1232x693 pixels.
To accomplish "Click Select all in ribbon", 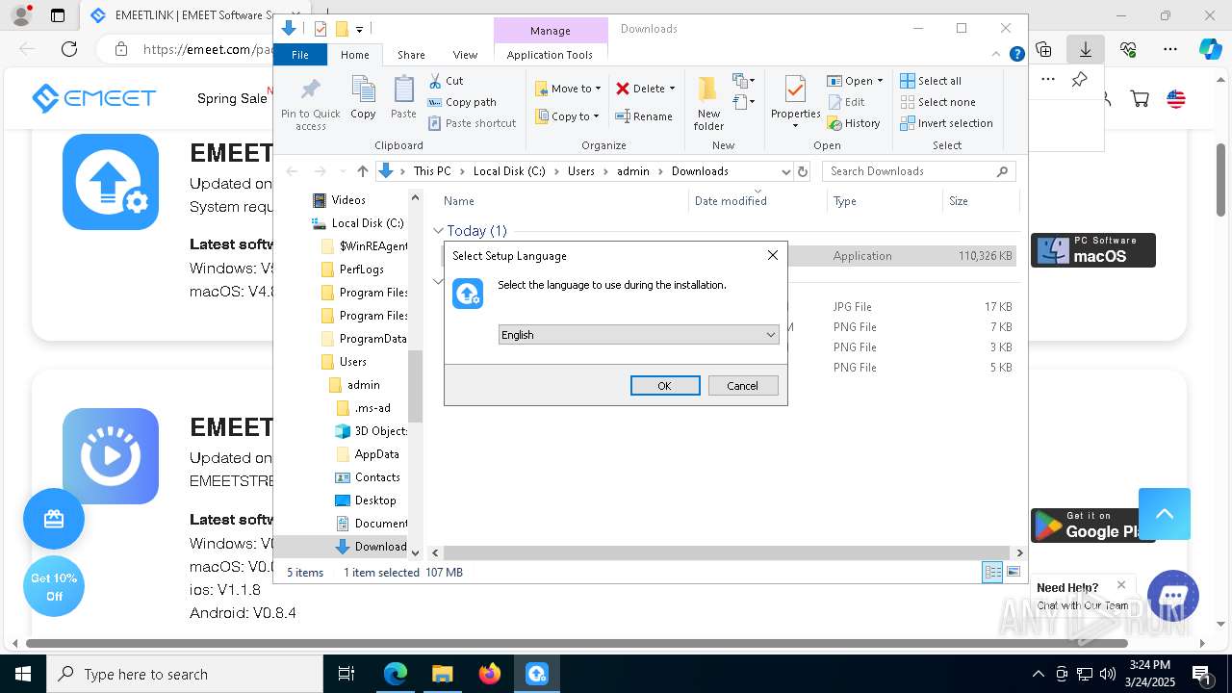I will [x=931, y=81].
